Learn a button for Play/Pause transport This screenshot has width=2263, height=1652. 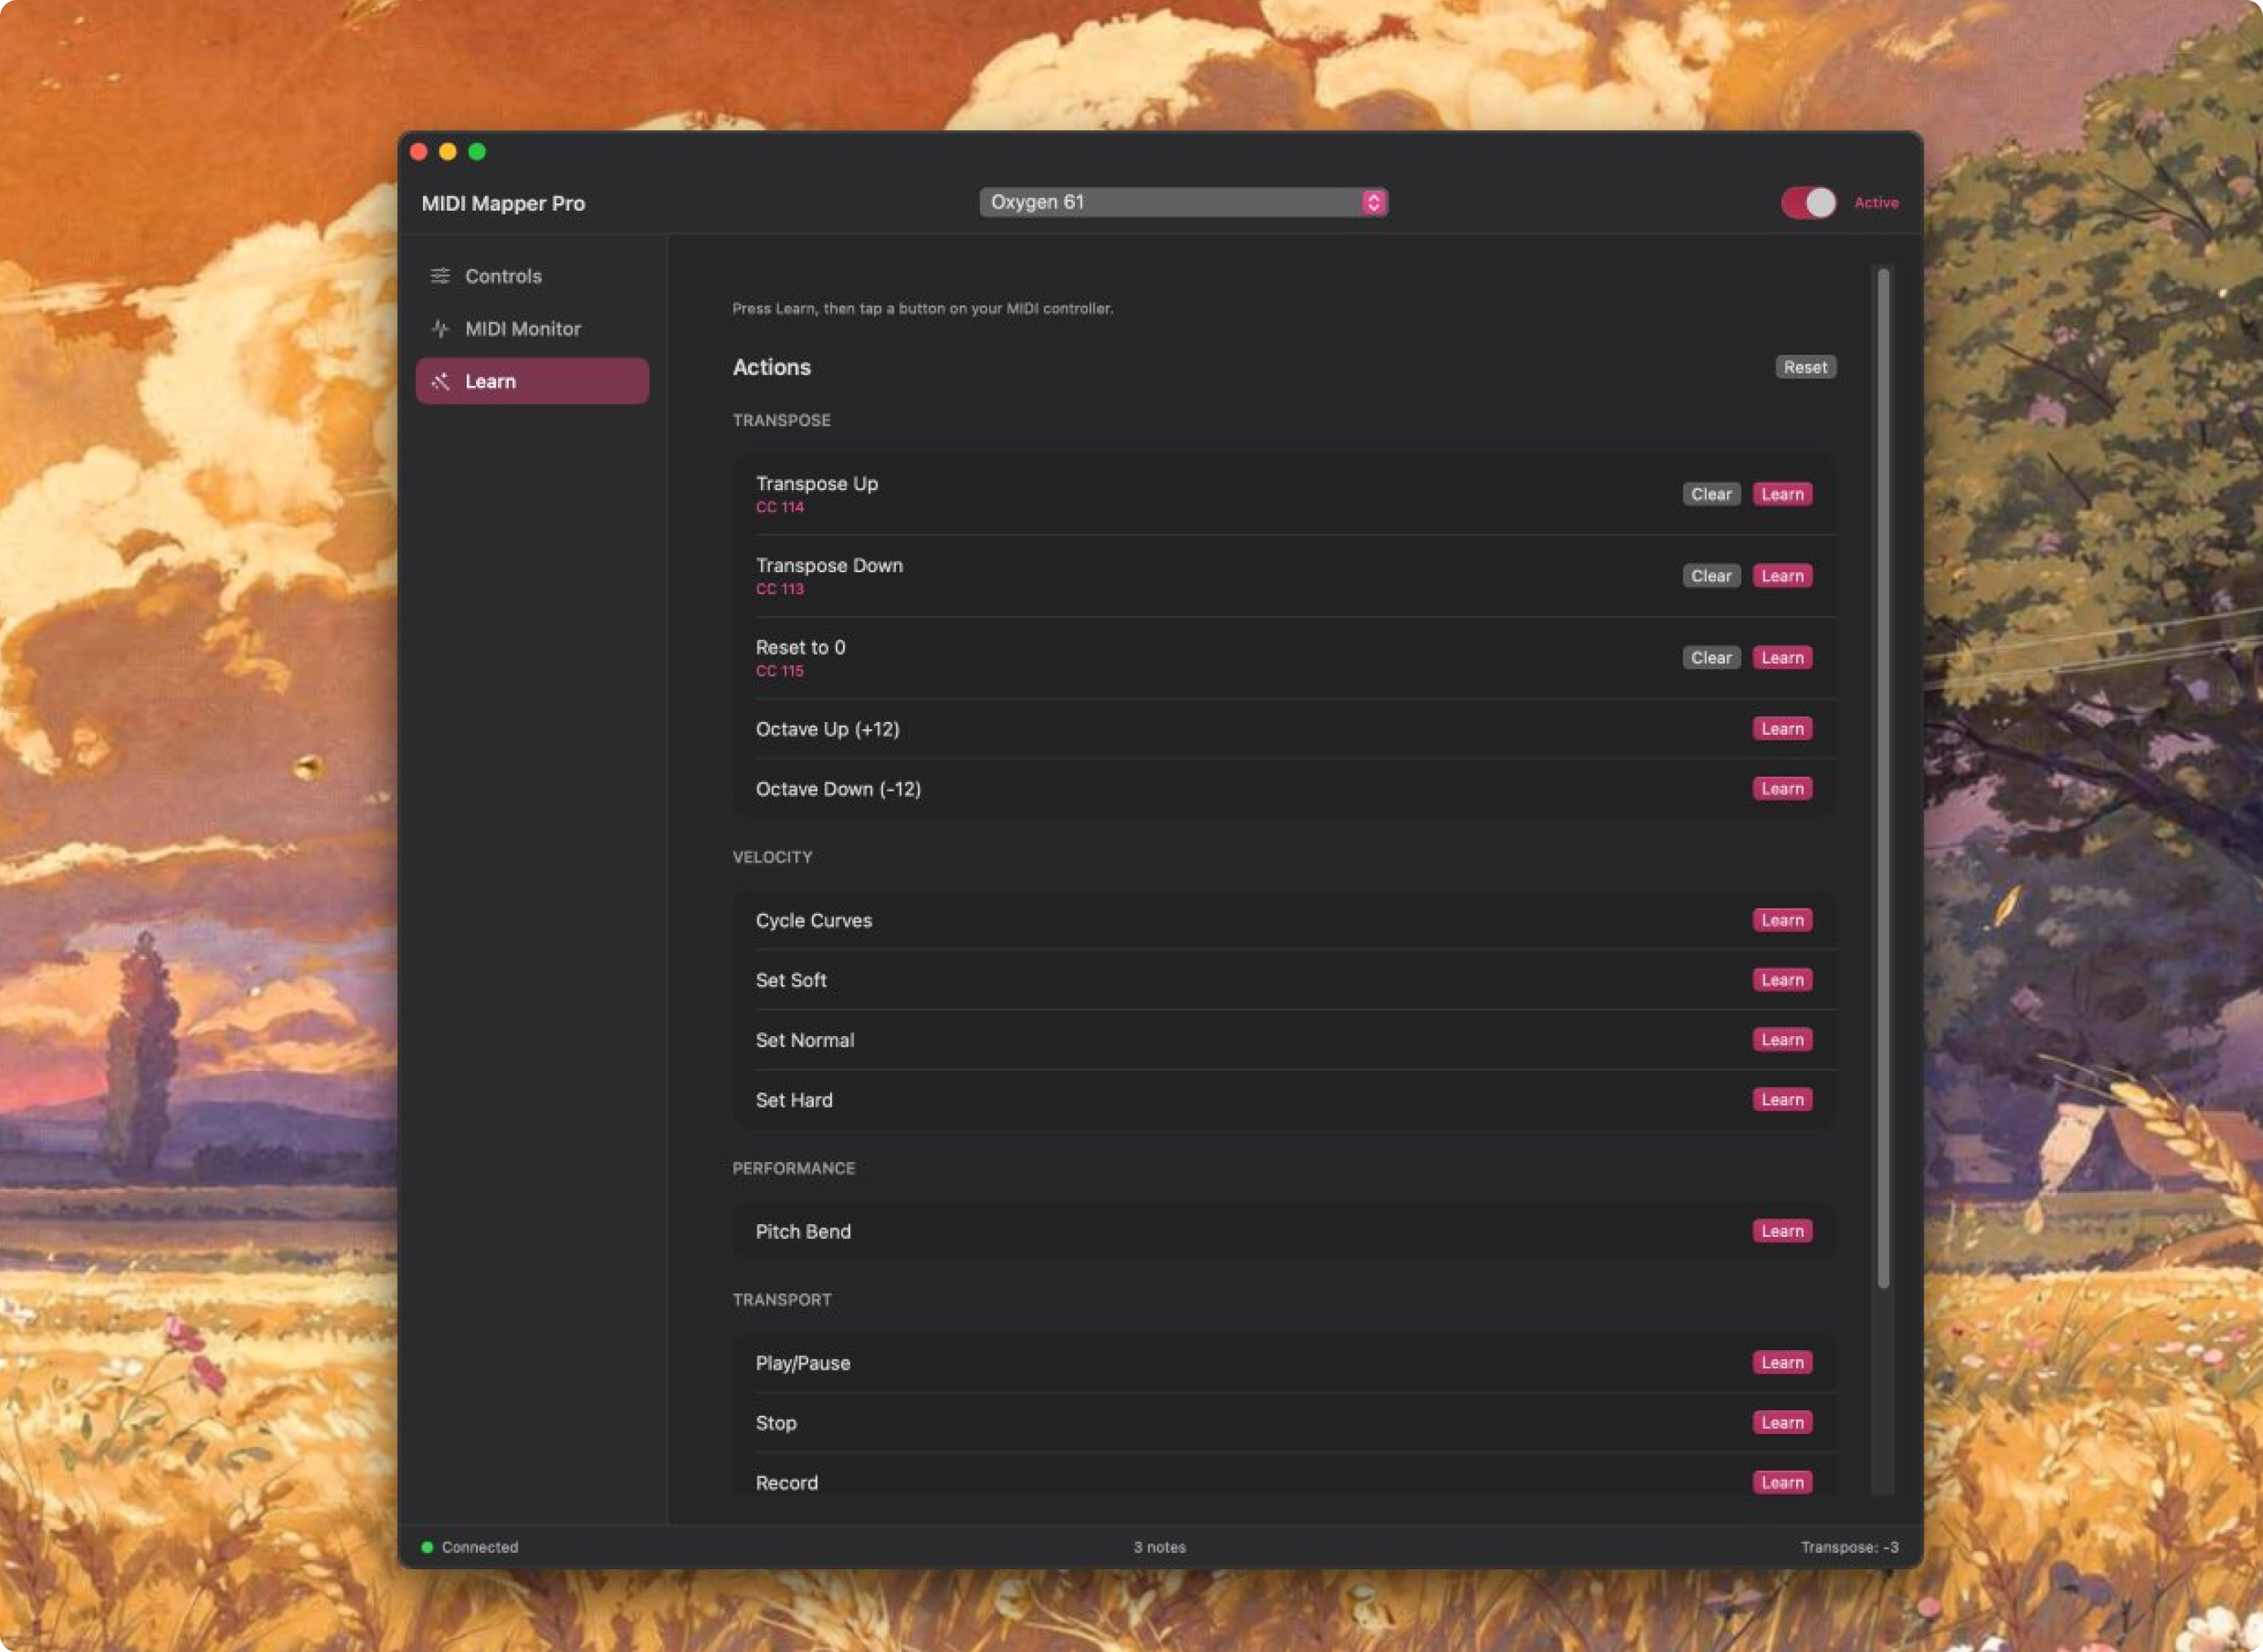[x=1783, y=1362]
